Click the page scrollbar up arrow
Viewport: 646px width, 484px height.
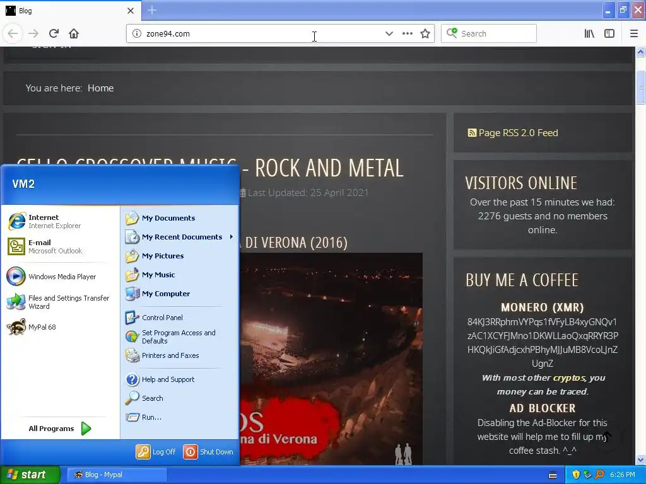(x=640, y=52)
